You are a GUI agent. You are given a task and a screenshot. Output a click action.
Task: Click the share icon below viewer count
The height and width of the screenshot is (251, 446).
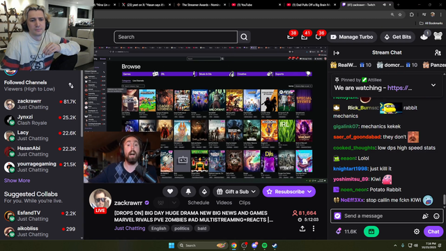(302, 229)
